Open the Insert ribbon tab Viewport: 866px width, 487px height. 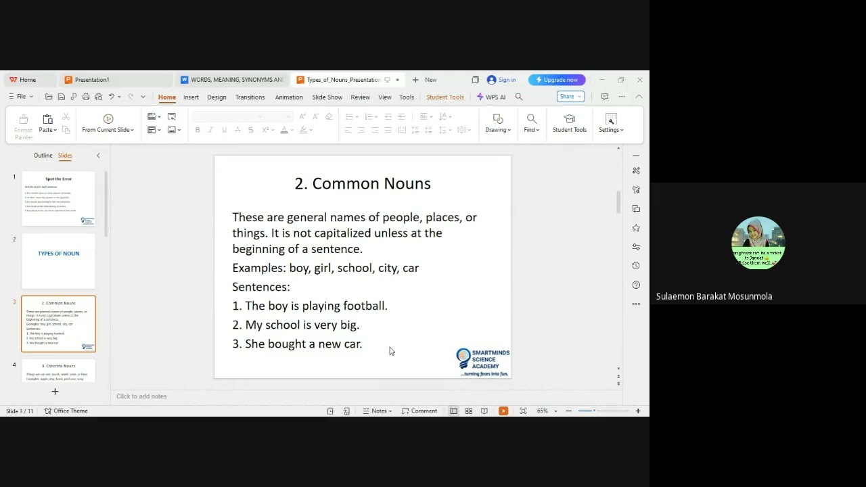click(191, 97)
